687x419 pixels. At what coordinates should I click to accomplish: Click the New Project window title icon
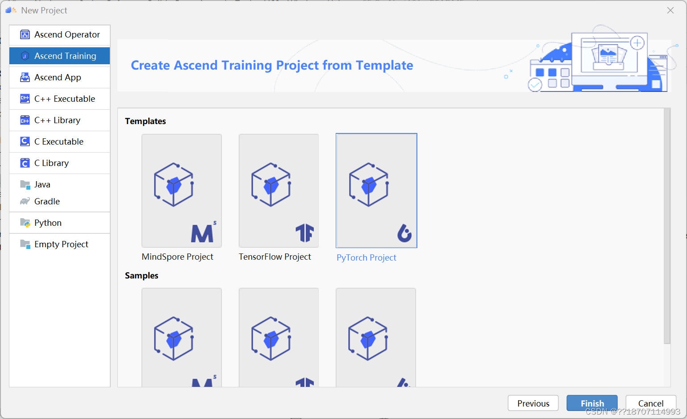[x=11, y=10]
